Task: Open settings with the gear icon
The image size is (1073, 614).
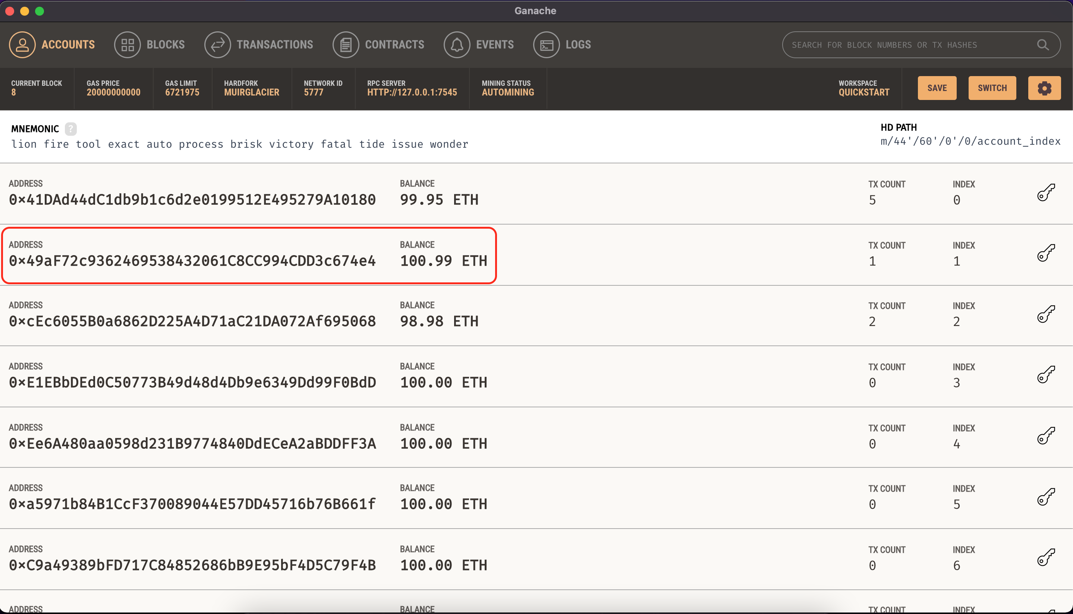Action: [1044, 88]
